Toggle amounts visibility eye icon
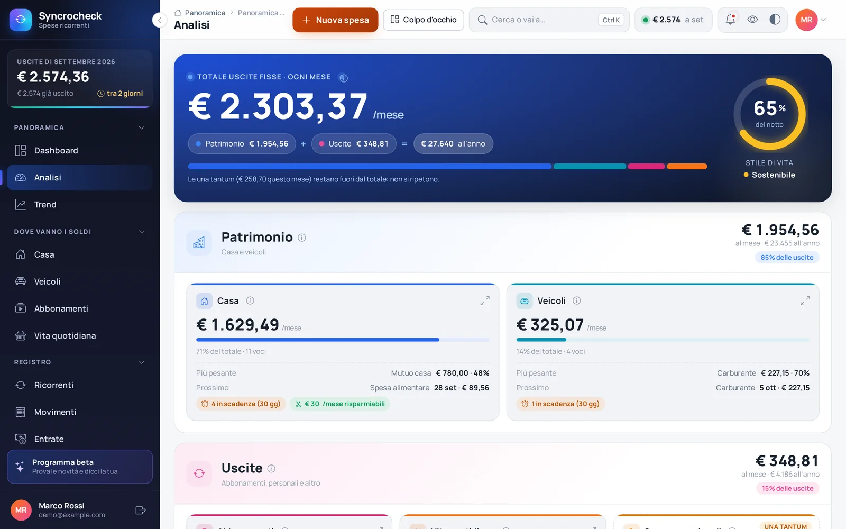This screenshot has width=846, height=529. click(752, 20)
